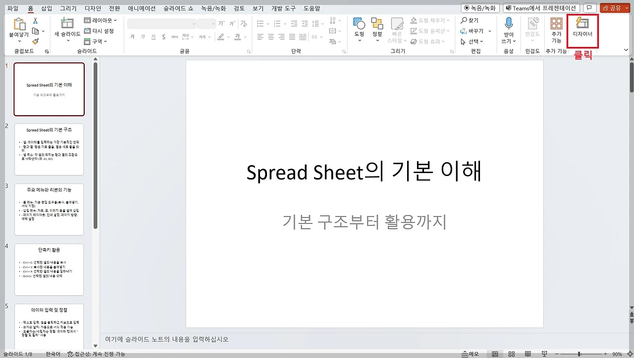
Task: Apply text shadow (S icon)
Action: [163, 37]
